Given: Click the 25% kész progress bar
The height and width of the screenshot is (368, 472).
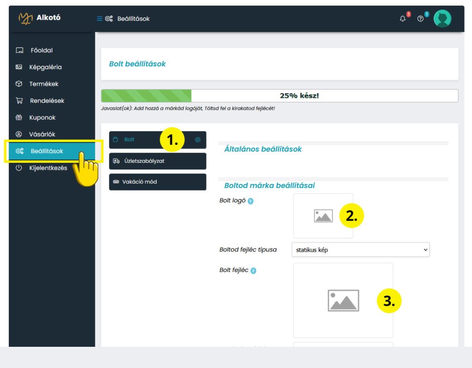Looking at the screenshot, I should (x=279, y=96).
